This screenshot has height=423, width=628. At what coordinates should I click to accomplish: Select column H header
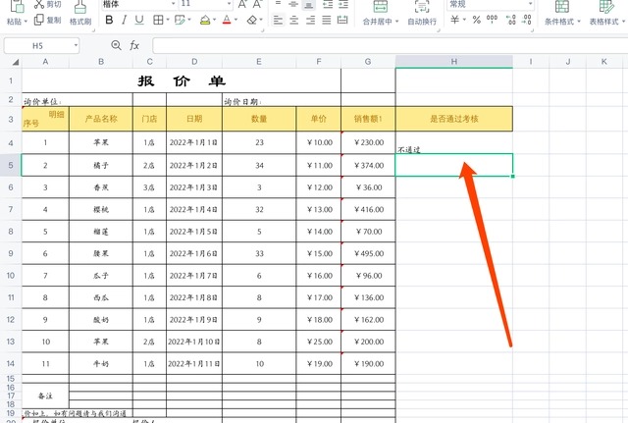453,62
